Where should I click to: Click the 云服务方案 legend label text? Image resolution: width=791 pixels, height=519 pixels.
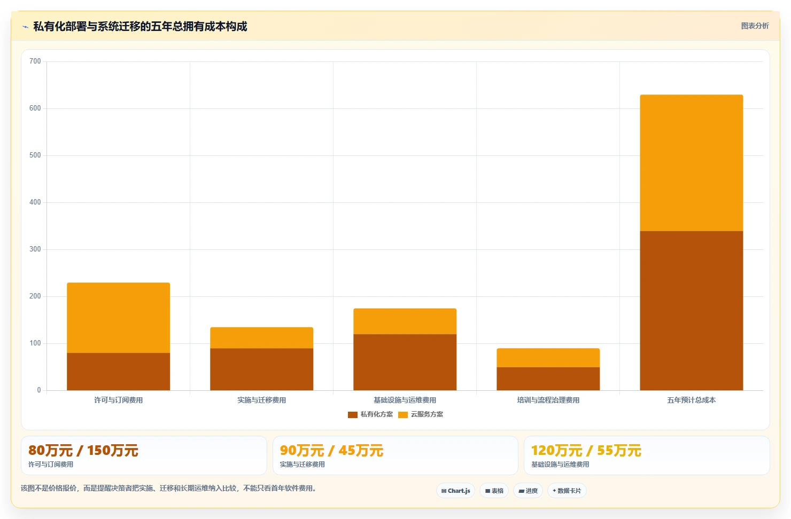pyautogui.click(x=426, y=414)
